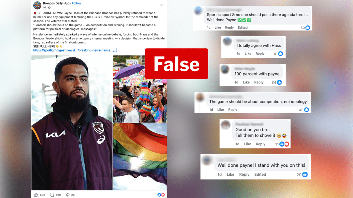The height and width of the screenshot is (198, 353).
Task: Like the 'I totally agree with Hass' comment
Action: 248,54
